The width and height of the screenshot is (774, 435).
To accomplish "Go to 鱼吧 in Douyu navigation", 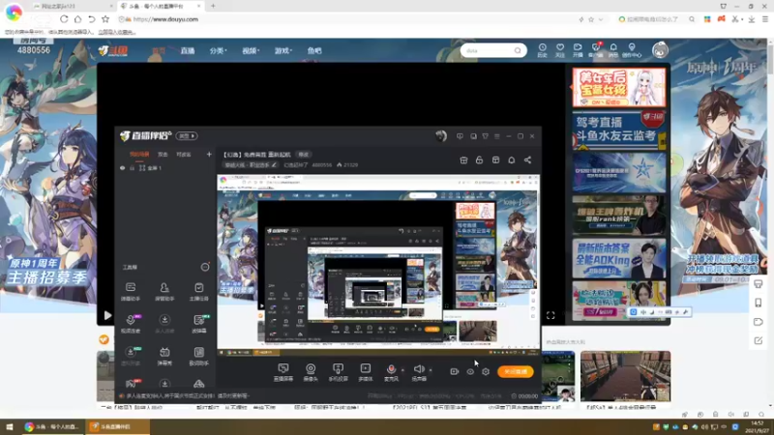I will tap(314, 51).
